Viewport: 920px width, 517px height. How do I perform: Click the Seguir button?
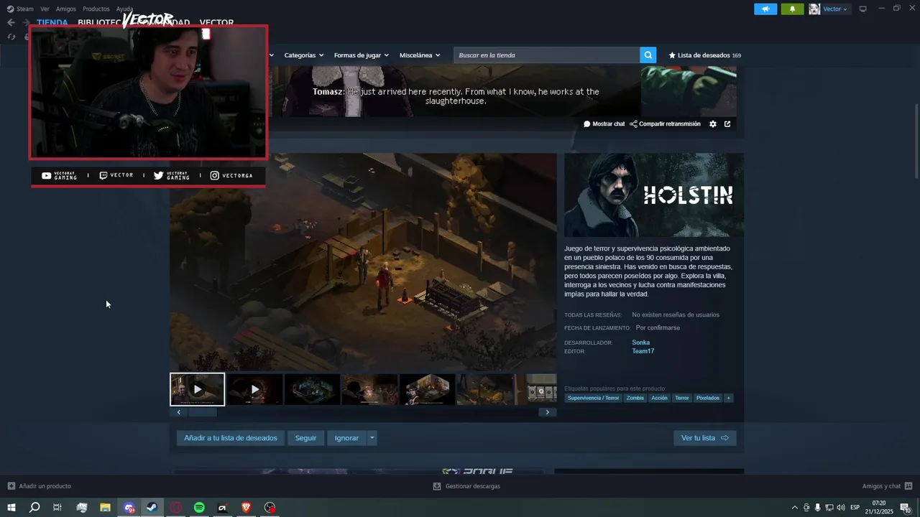(305, 438)
